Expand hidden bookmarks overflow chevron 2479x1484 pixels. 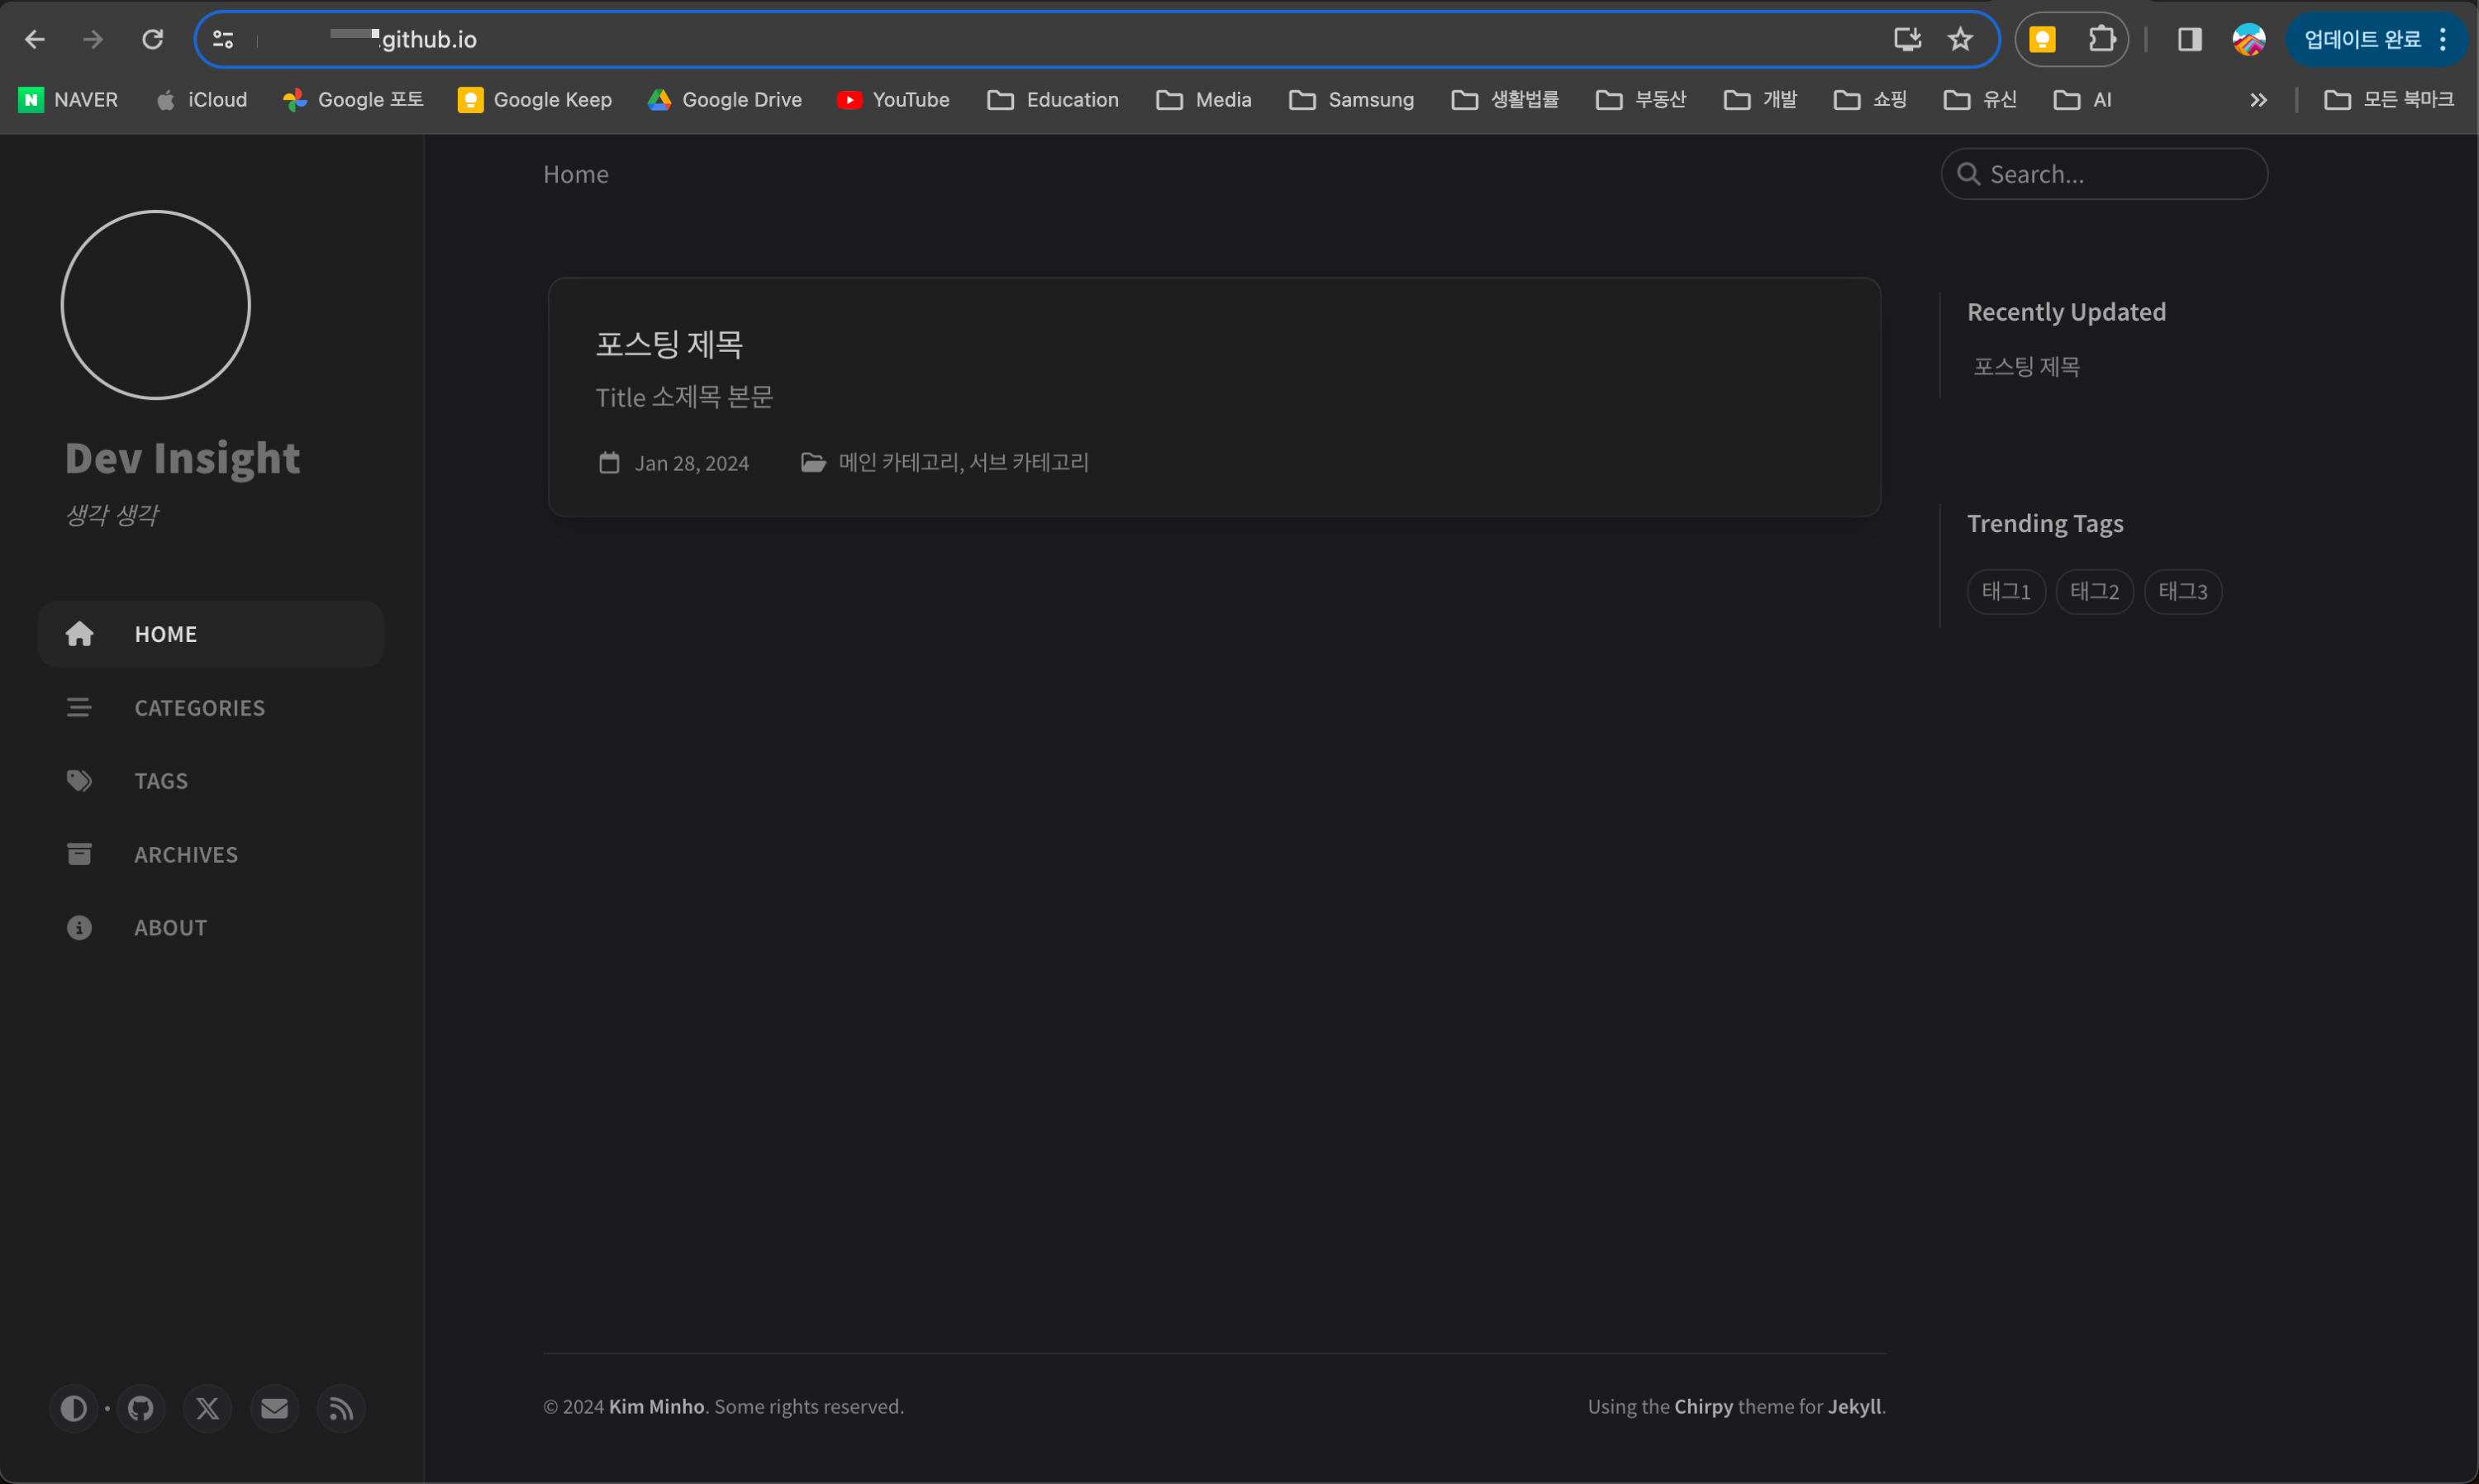pyautogui.click(x=2258, y=100)
